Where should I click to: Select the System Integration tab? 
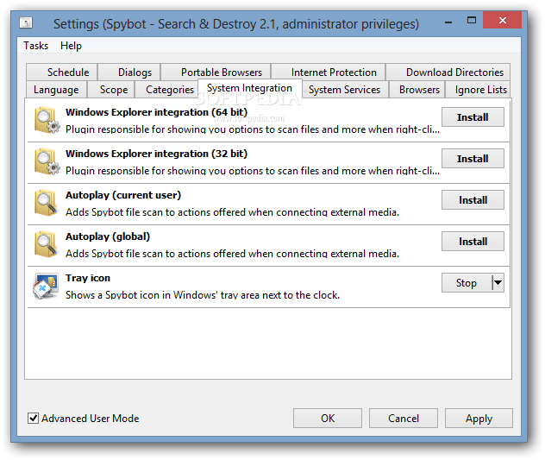coord(249,88)
